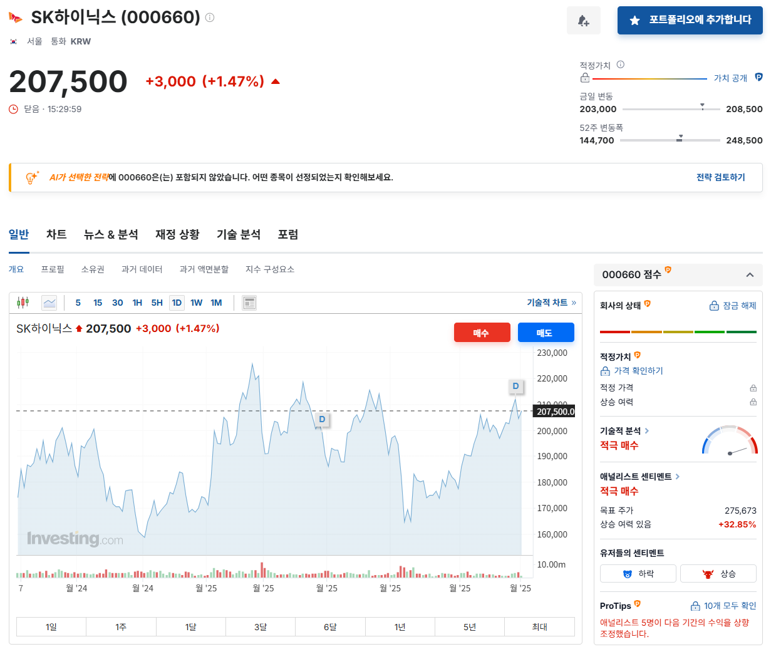The height and width of the screenshot is (664, 771).
Task: Click the red 매수 buy button
Action: (x=482, y=333)
